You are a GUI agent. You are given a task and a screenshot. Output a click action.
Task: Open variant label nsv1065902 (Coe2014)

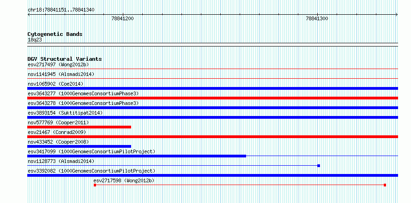[x=55, y=84]
